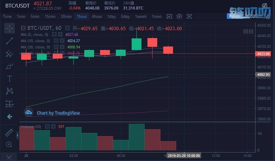The width and height of the screenshot is (275, 161).
Task: Select the long position prediction tool
Action: pos(9,104)
